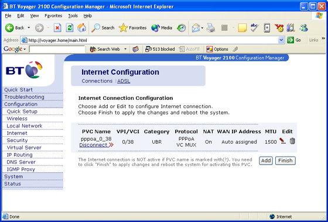Open the Mail button dropdown arrow

202,28
